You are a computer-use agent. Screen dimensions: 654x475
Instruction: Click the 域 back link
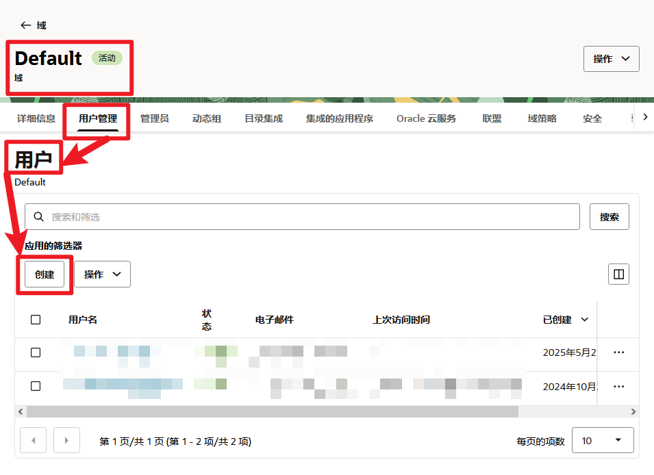[41, 25]
